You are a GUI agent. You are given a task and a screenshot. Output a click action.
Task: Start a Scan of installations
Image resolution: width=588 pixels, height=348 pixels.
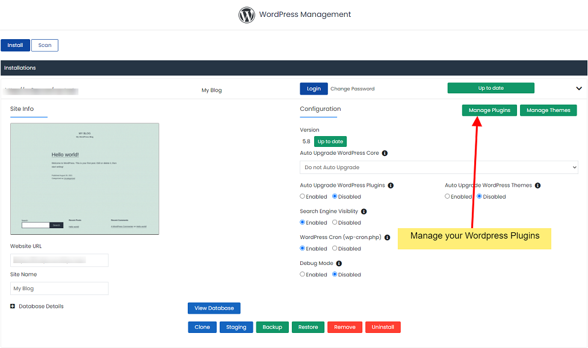45,45
